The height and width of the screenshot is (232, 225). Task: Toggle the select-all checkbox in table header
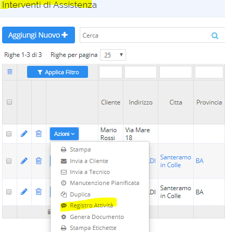9,102
